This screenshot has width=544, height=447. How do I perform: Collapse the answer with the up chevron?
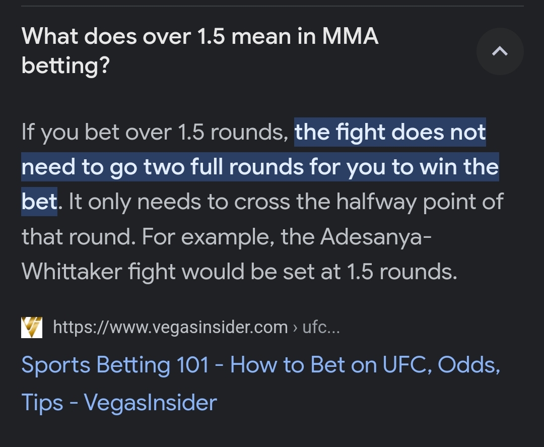tap(500, 51)
